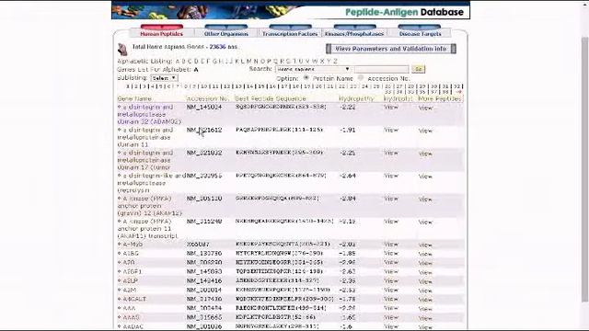Viewport: 589px width, 331px height.
Task: Click the search text field
Action: coord(381,70)
